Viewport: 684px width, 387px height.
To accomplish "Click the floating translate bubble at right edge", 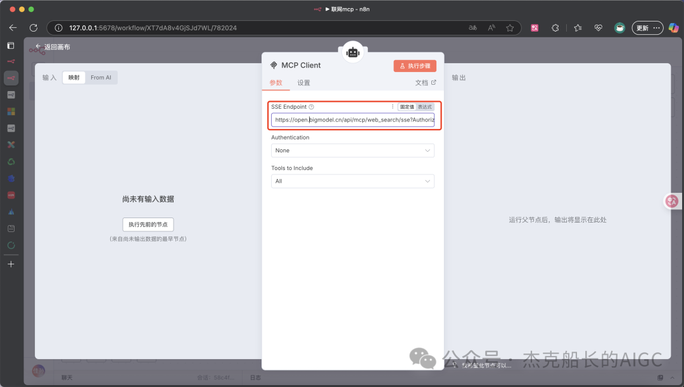I will [x=672, y=201].
